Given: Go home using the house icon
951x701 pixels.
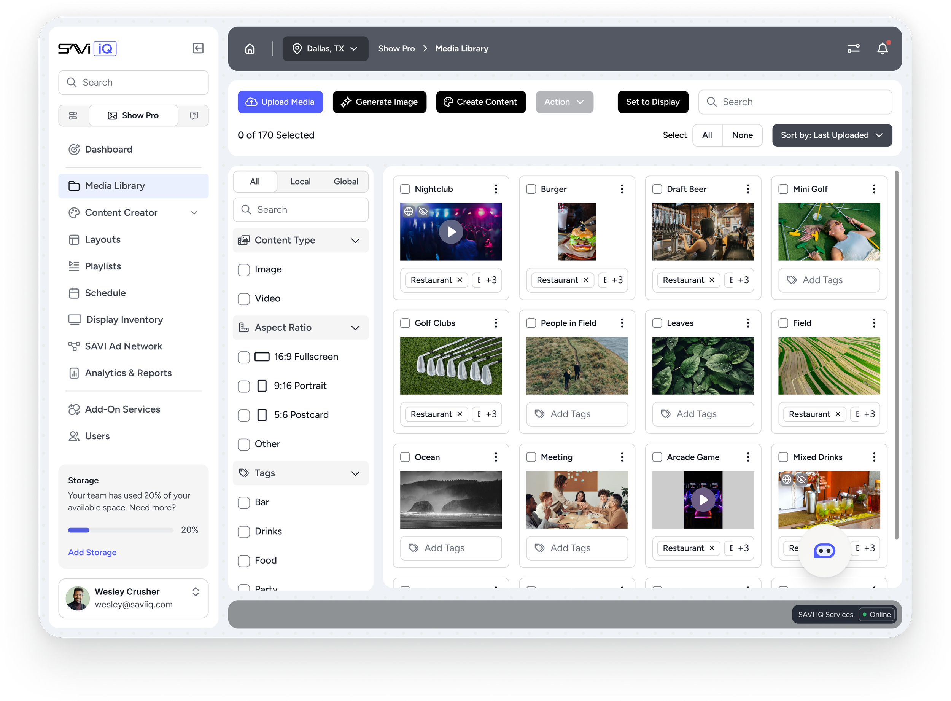Looking at the screenshot, I should (250, 48).
